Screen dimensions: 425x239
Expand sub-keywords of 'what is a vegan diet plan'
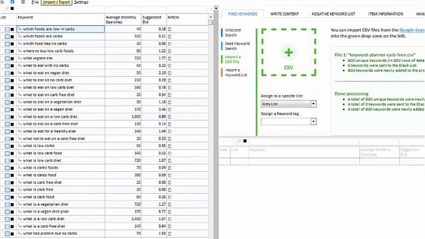(x=20, y=212)
